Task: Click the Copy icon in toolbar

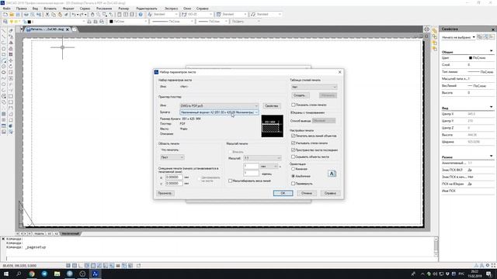Action: coord(54,15)
